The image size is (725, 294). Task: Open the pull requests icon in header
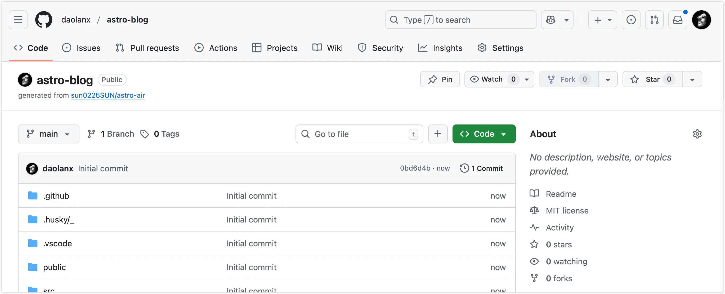(654, 20)
